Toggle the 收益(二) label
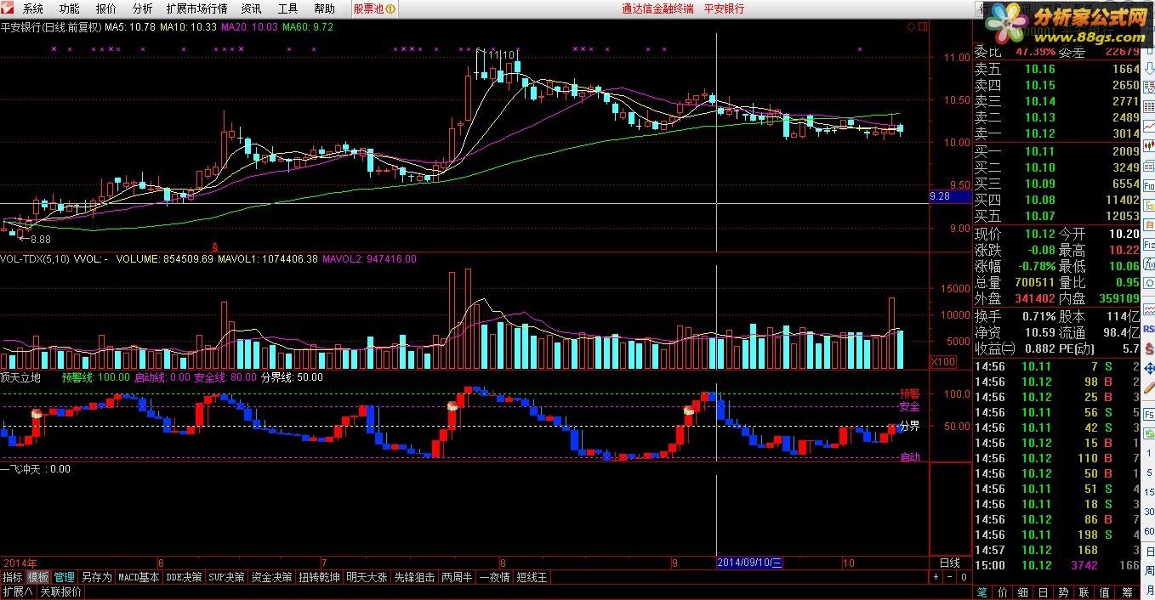 995,348
